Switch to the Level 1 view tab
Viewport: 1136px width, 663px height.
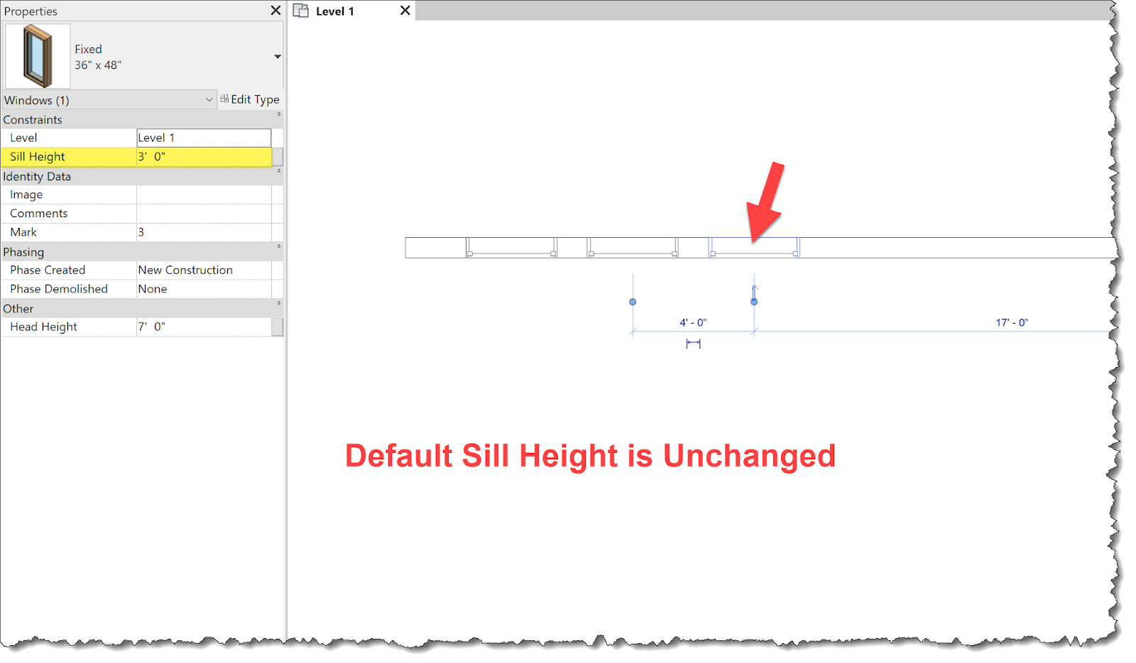[x=334, y=11]
